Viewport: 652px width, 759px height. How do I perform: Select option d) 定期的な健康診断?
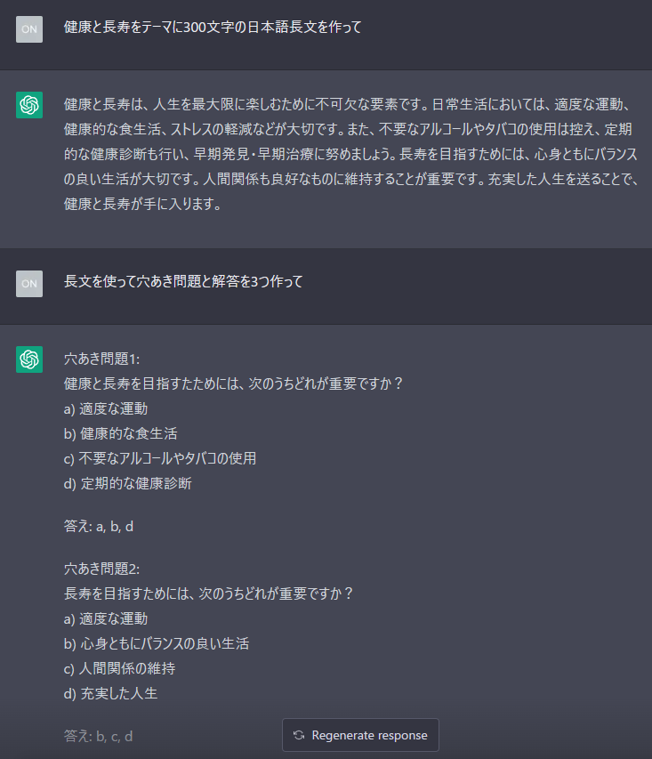click(x=128, y=483)
